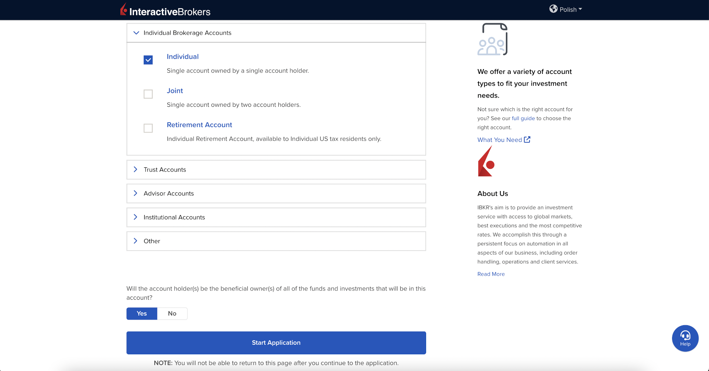This screenshot has height=371, width=709.
Task: Uncheck the Individual account checkbox
Action: pos(148,60)
